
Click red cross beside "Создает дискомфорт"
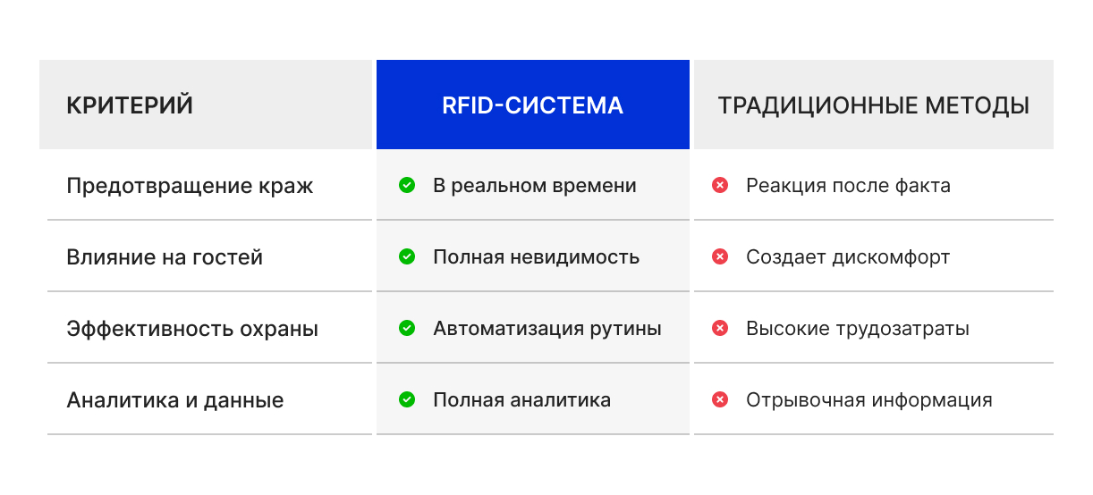[x=719, y=257]
